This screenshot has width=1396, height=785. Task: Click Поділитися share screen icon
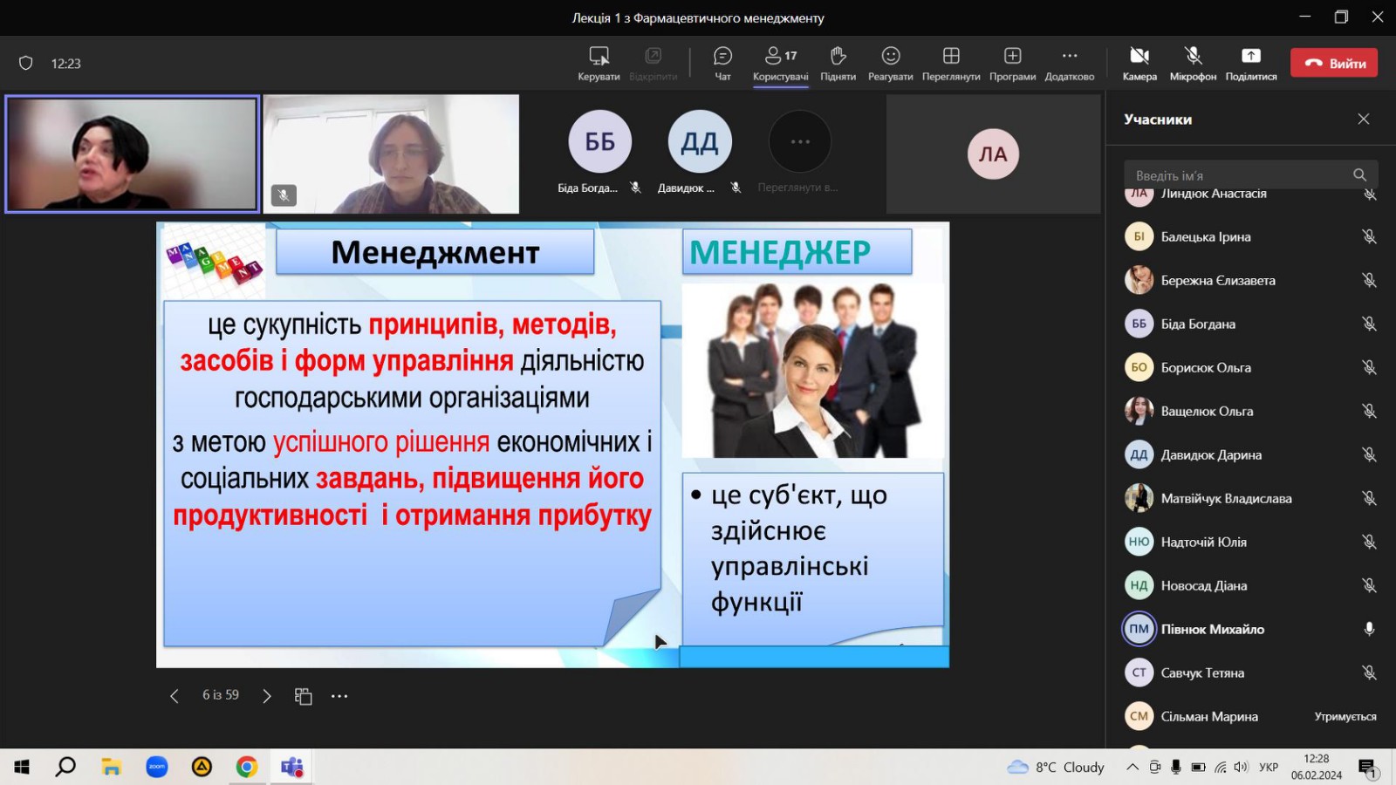coord(1250,63)
